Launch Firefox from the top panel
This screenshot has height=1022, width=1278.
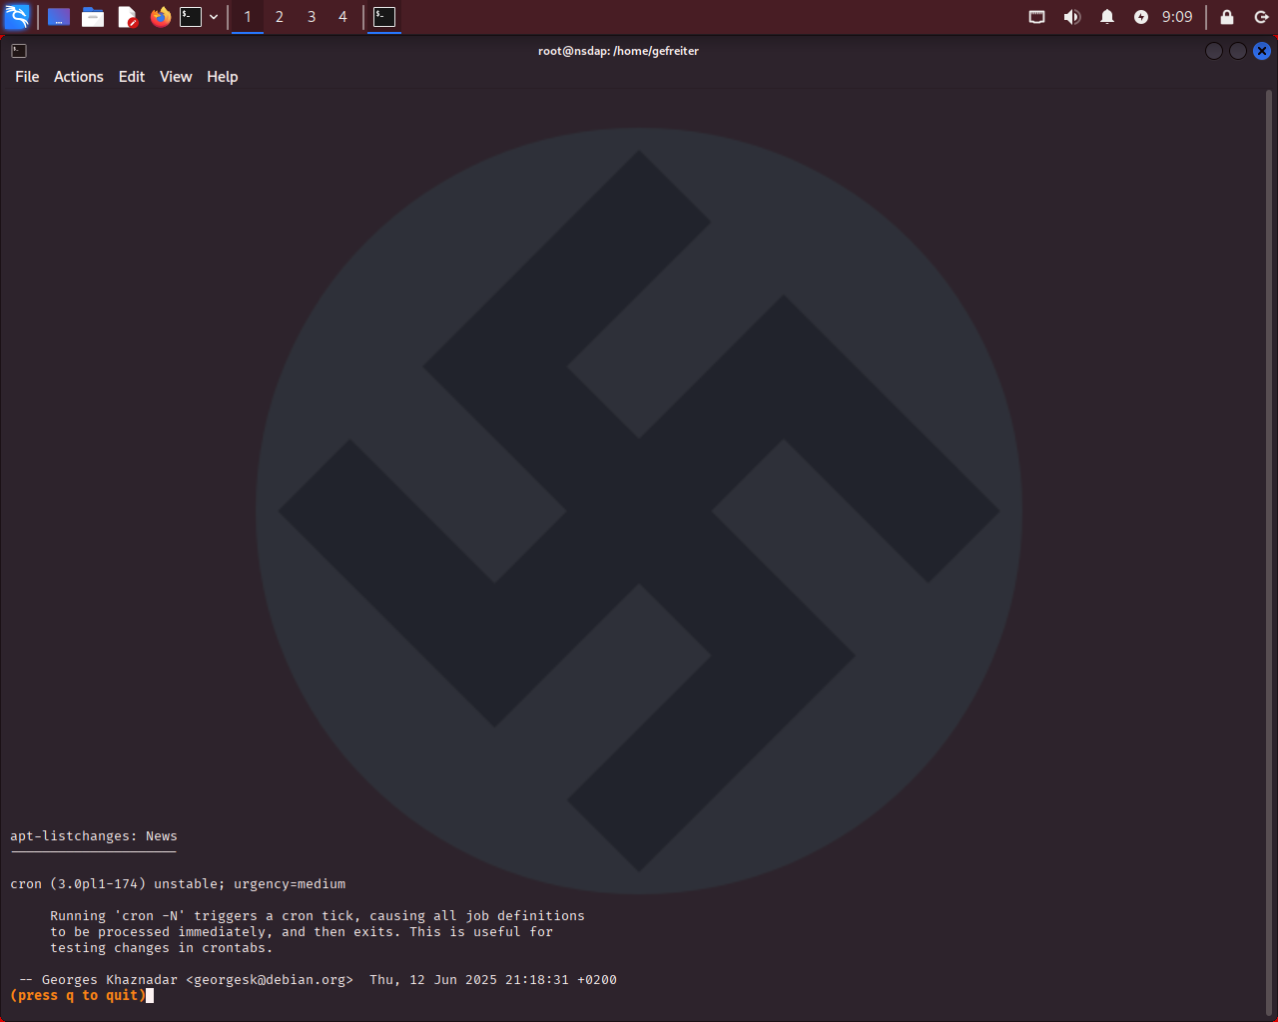(x=161, y=17)
